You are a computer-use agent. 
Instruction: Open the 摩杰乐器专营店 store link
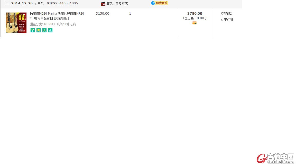click(x=117, y=3)
